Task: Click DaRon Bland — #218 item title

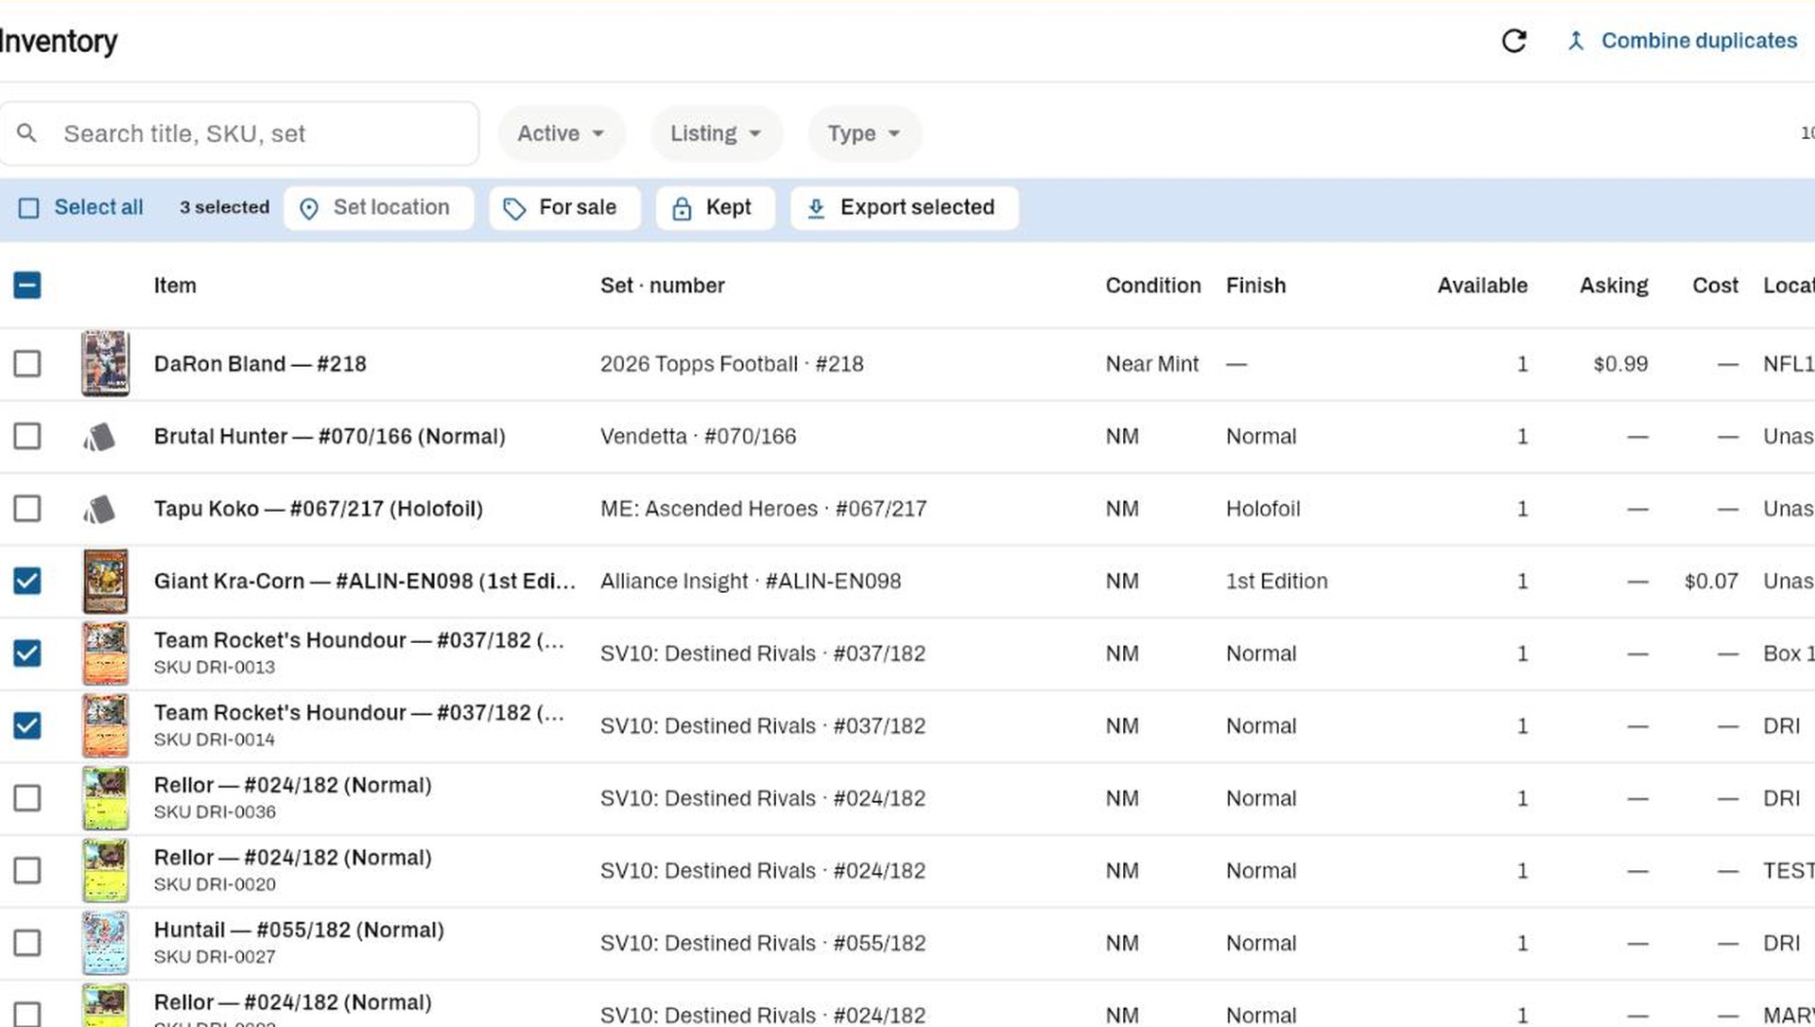Action: tap(260, 364)
